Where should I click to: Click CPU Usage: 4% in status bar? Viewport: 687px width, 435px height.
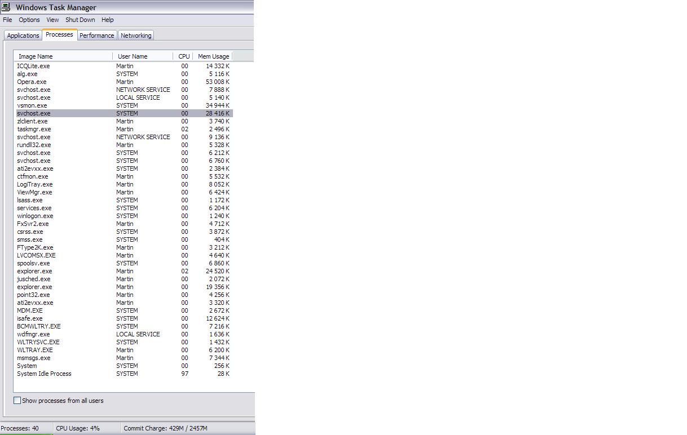point(77,428)
